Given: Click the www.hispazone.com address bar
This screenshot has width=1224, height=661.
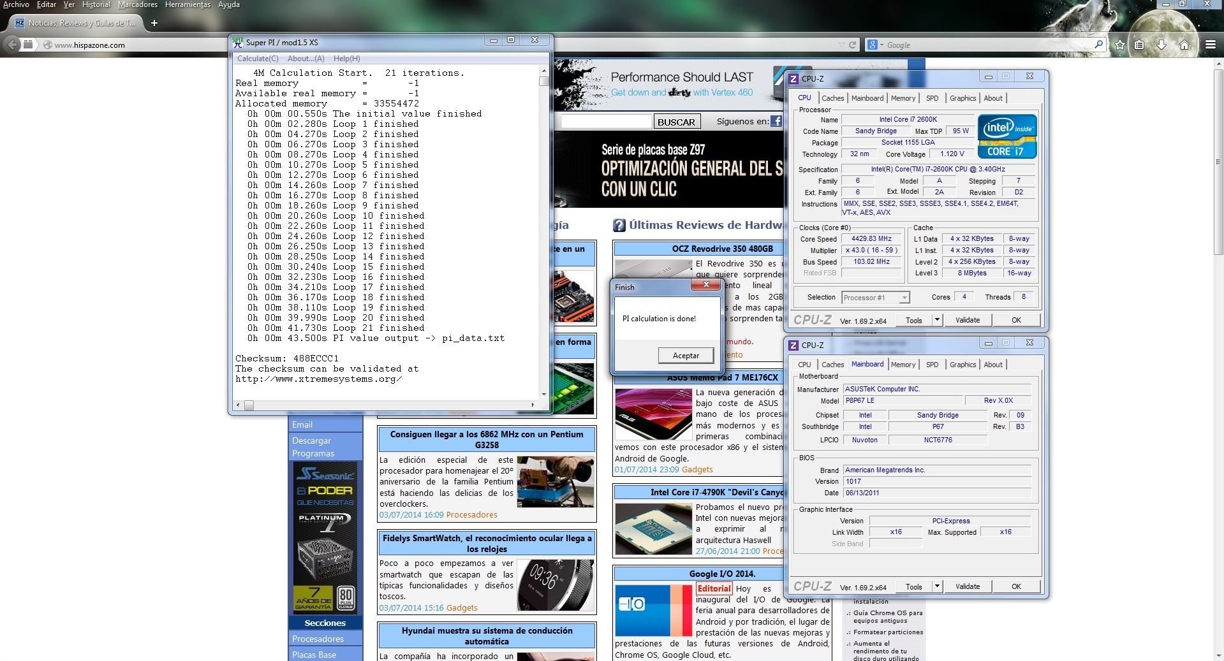Looking at the screenshot, I should click(x=440, y=45).
